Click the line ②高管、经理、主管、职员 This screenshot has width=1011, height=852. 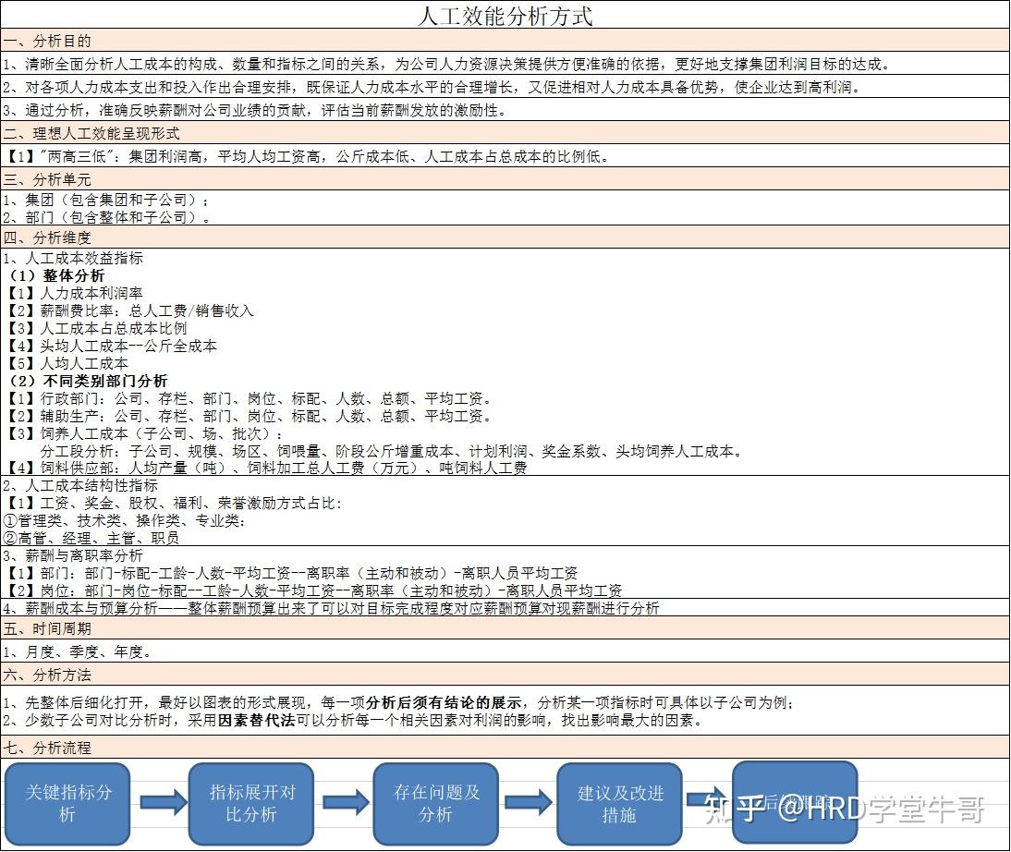91,537
